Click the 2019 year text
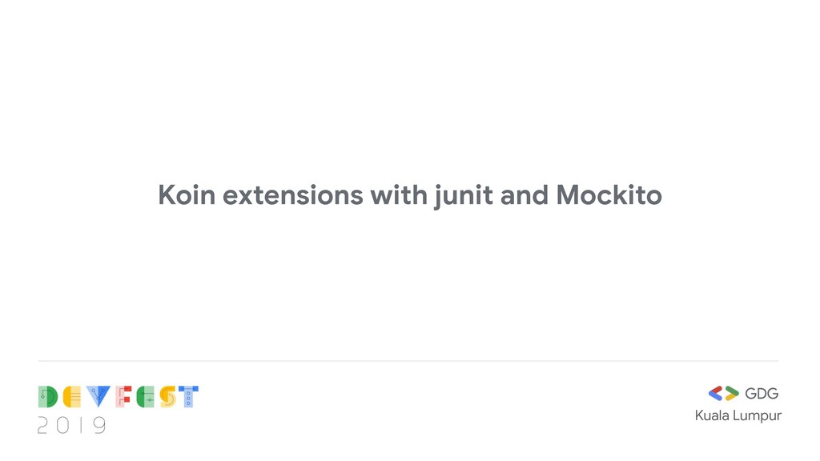The width and height of the screenshot is (820, 461). click(71, 425)
